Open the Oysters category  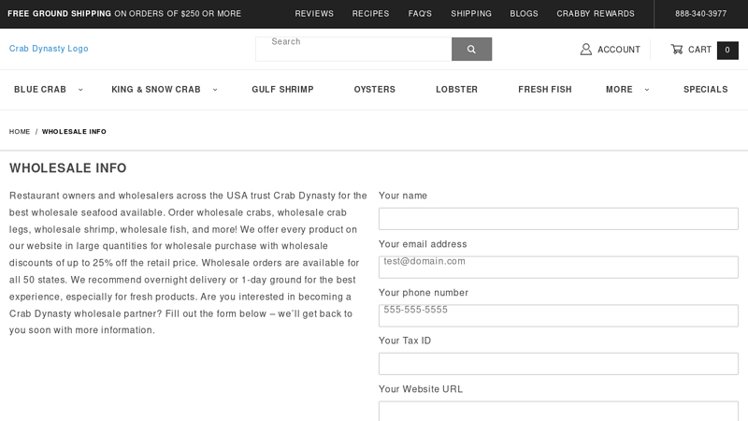[x=374, y=90]
